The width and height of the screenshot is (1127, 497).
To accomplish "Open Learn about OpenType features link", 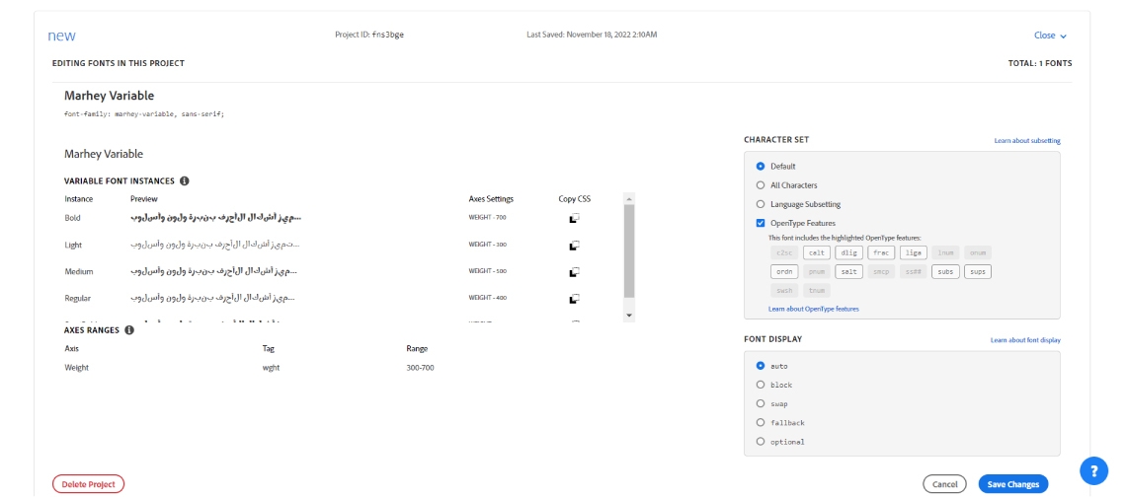I will click(814, 309).
